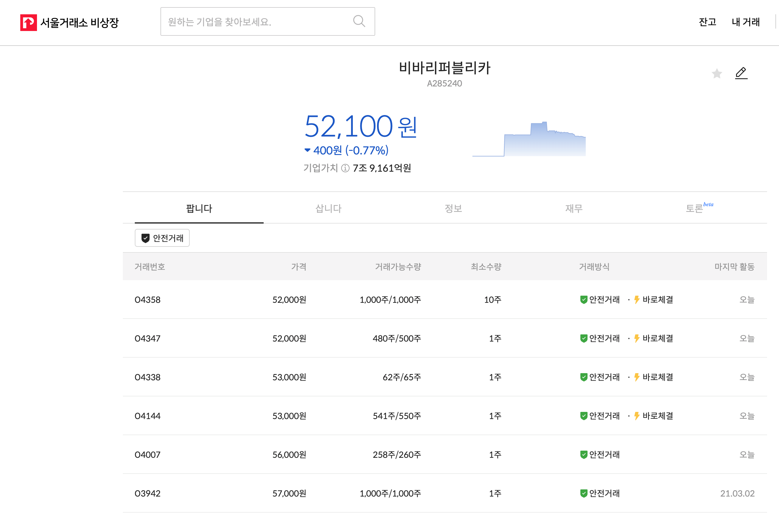Click green shield icon in row 03942
The image size is (779, 518).
(584, 493)
